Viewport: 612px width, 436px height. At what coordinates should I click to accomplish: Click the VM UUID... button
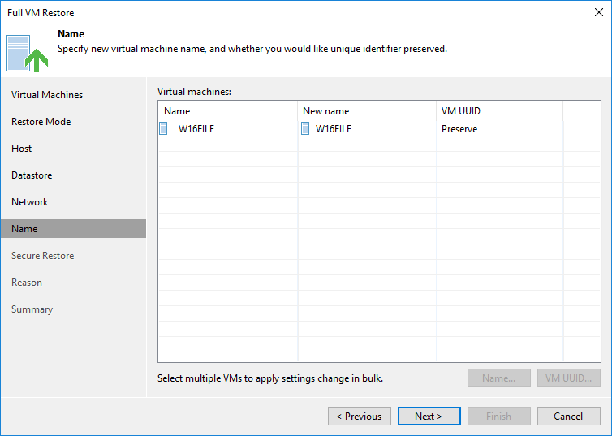[x=569, y=378]
